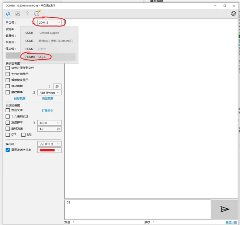Image resolution: width=240 pixels, height=225 pixels.
Task: Open the waveform chart view icon
Action: coord(18,14)
